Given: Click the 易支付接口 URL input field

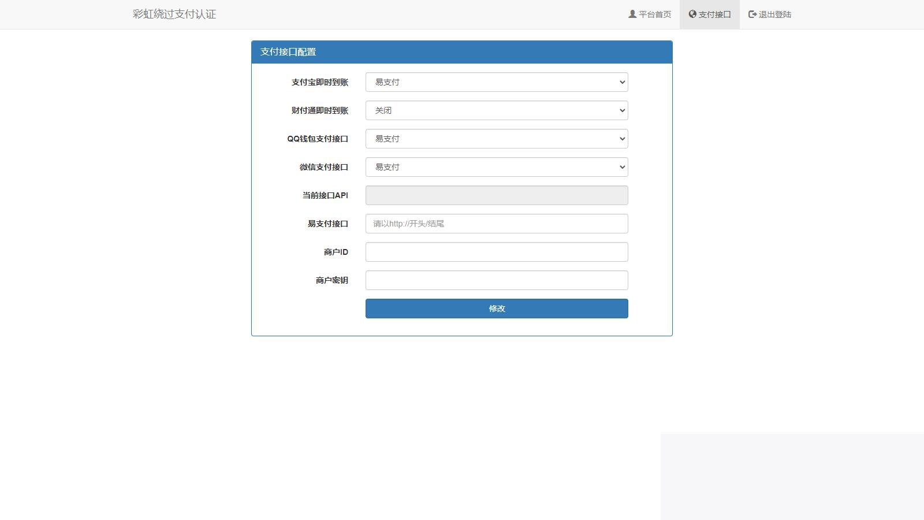Looking at the screenshot, I should pos(496,223).
